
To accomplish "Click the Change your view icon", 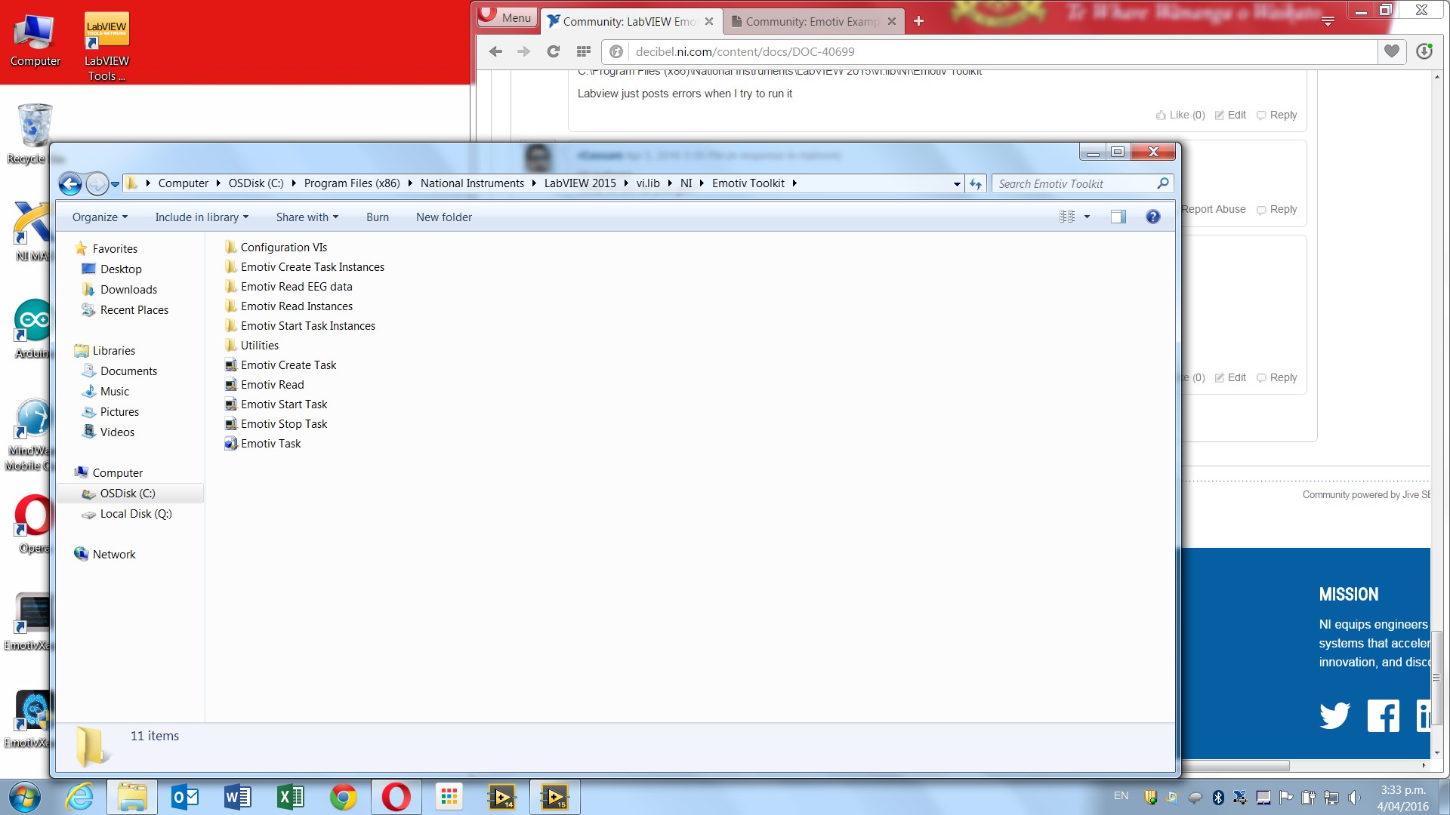I will pyautogui.click(x=1067, y=217).
